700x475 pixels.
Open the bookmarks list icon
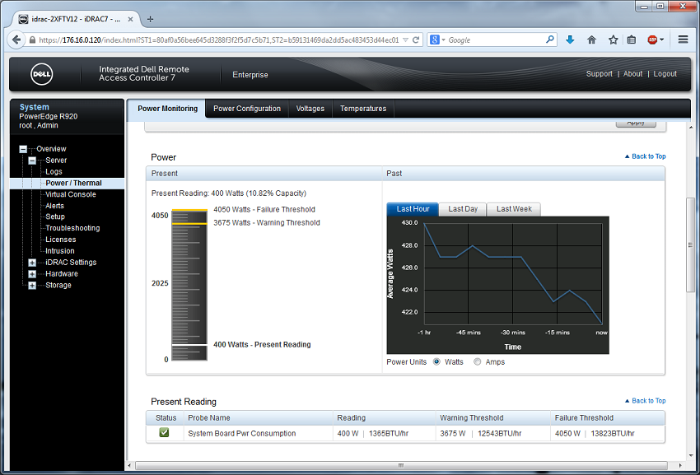pos(632,40)
